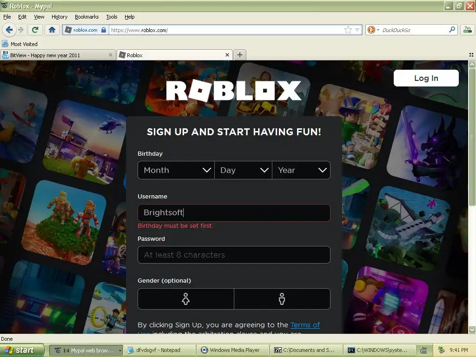Click the search magnifier icon

click(452, 29)
